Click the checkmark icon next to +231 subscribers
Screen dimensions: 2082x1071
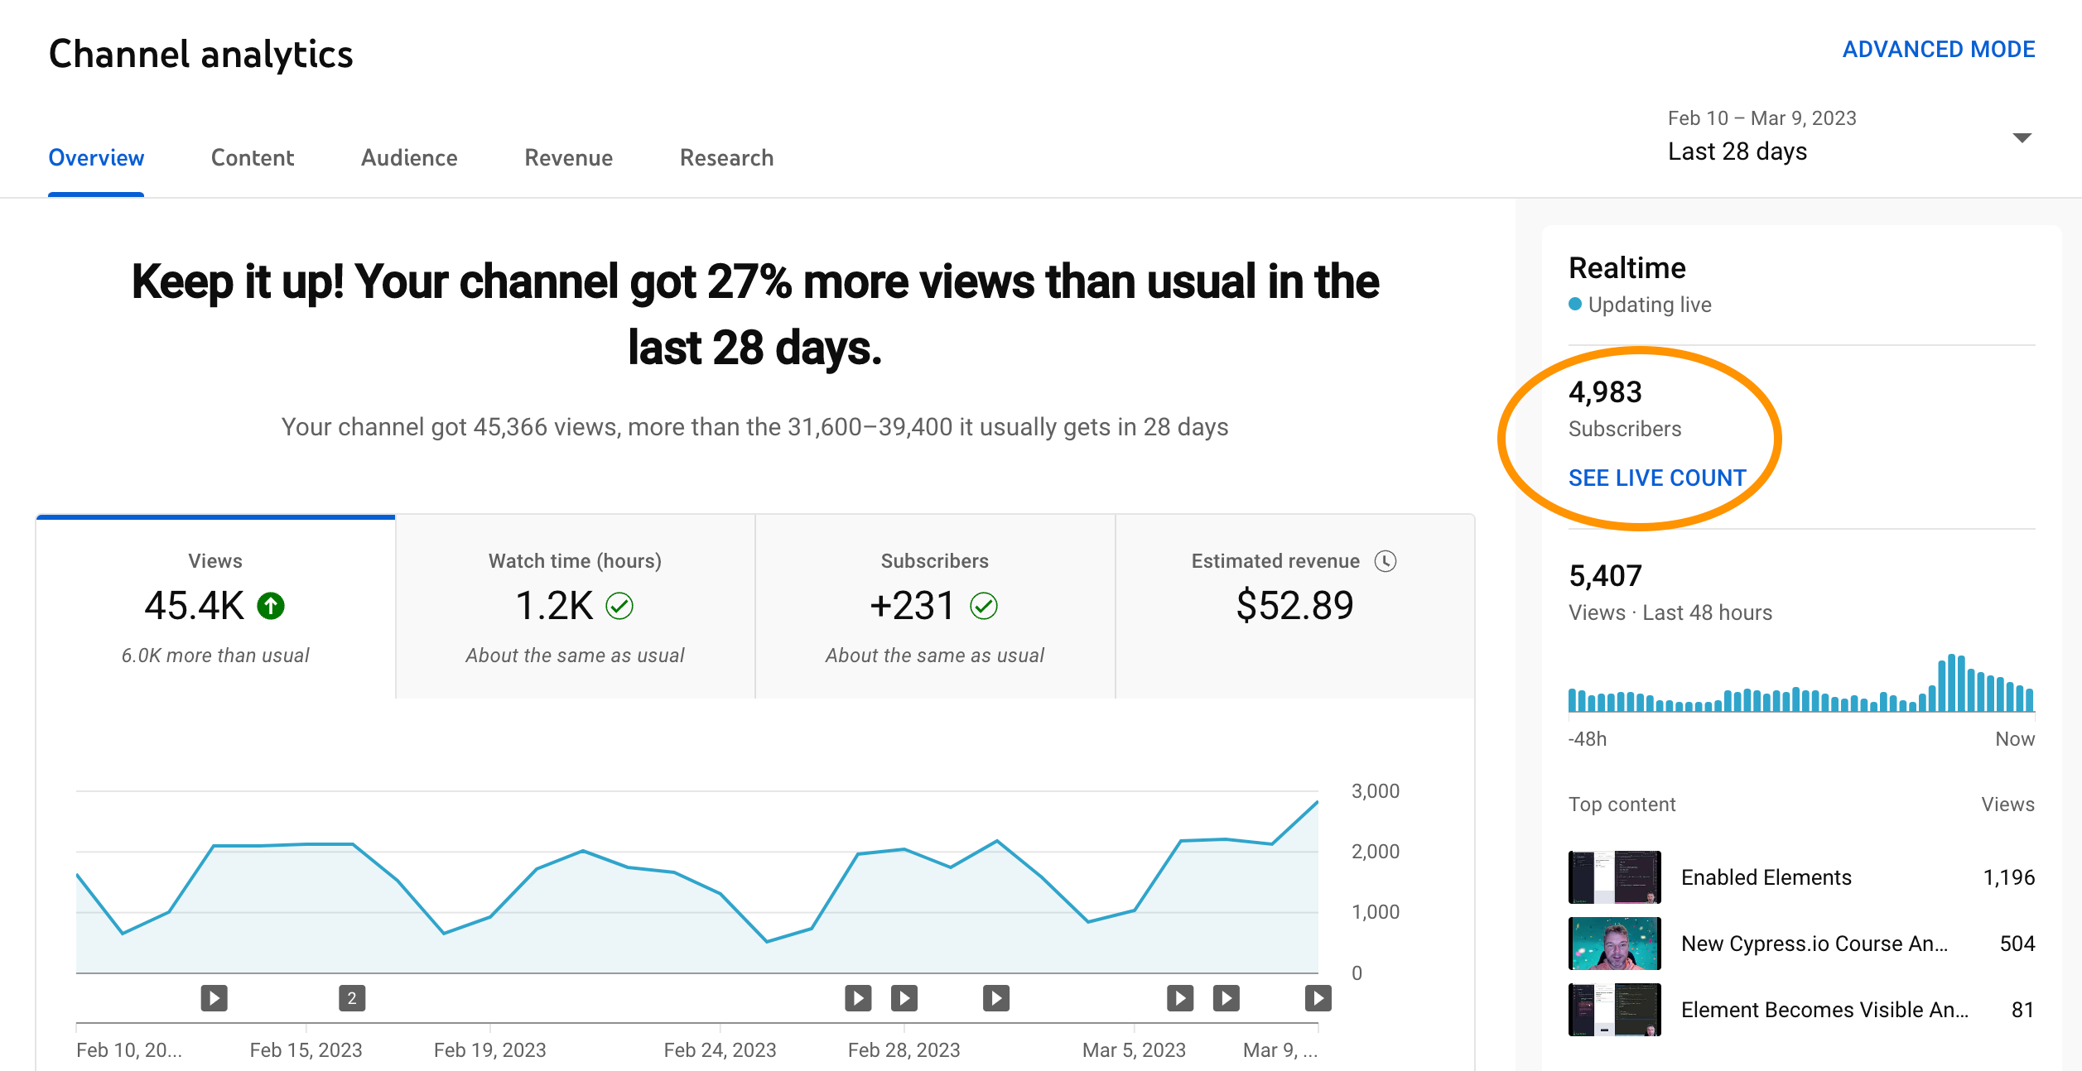pyautogui.click(x=984, y=606)
